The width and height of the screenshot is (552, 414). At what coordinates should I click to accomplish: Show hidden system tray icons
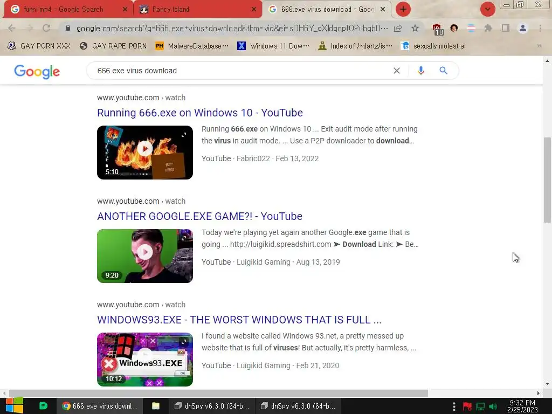click(x=454, y=406)
